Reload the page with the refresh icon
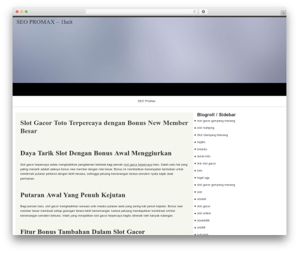The image size is (299, 253). click(x=194, y=12)
